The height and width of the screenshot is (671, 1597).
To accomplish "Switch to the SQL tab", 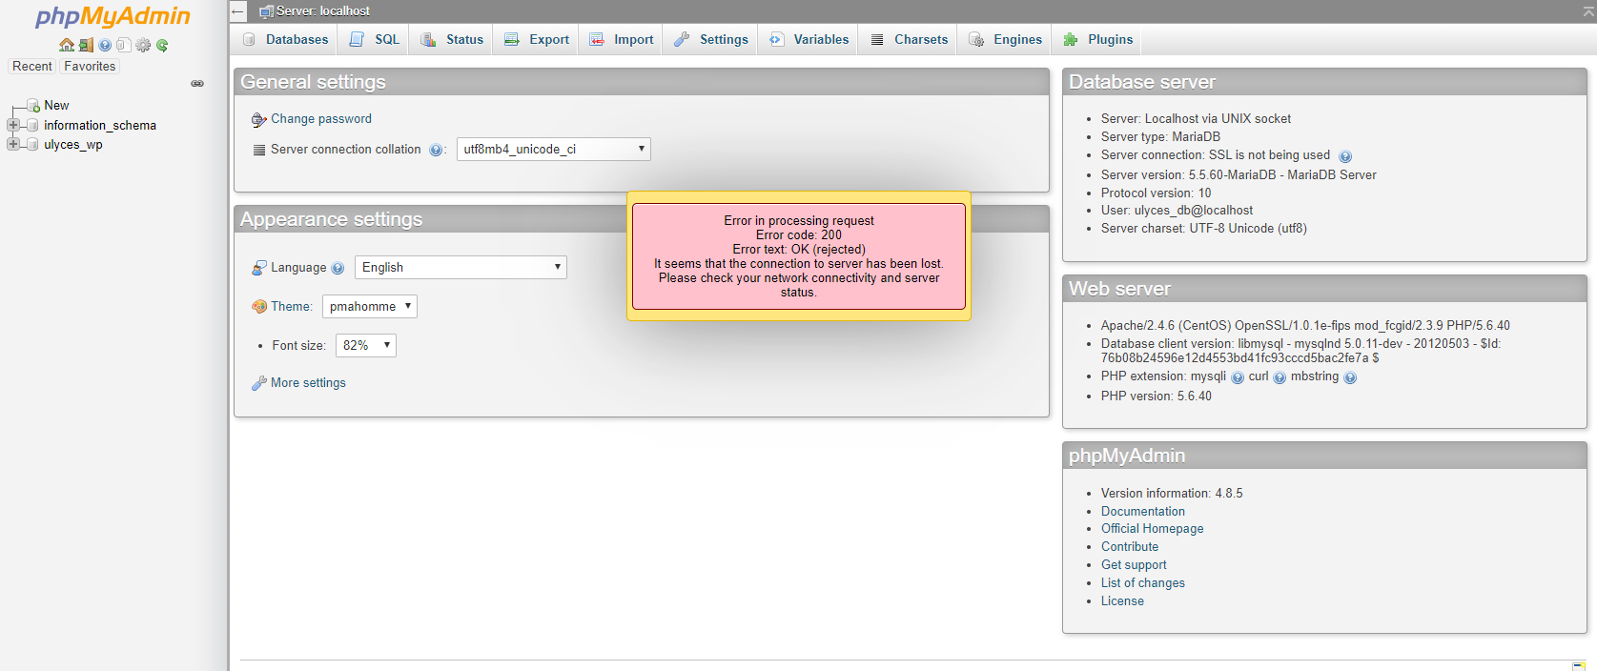I will [374, 39].
